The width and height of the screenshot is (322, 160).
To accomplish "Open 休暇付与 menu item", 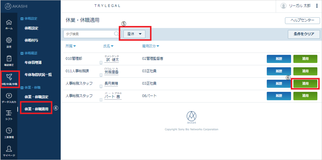I will coord(32,40).
